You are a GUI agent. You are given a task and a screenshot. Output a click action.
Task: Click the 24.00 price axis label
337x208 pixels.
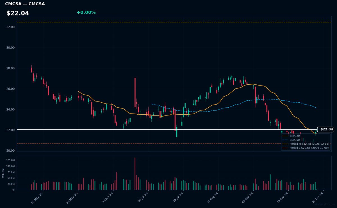click(x=10, y=109)
